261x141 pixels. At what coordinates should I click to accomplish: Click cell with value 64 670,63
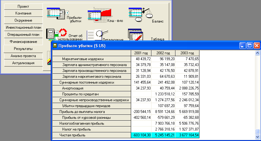(x=163, y=77)
